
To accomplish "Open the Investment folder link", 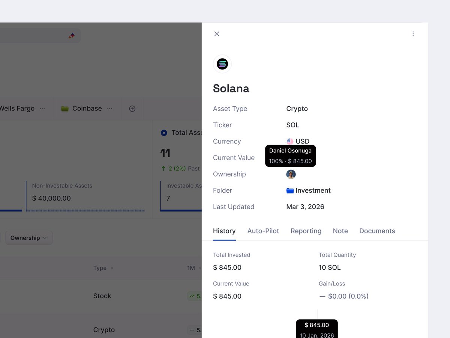I will pyautogui.click(x=309, y=190).
